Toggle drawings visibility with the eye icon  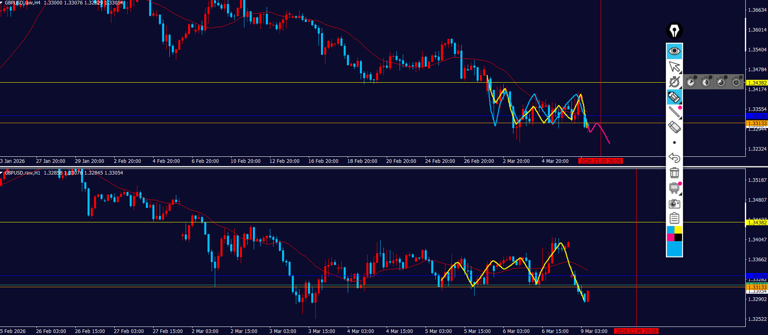pos(674,51)
